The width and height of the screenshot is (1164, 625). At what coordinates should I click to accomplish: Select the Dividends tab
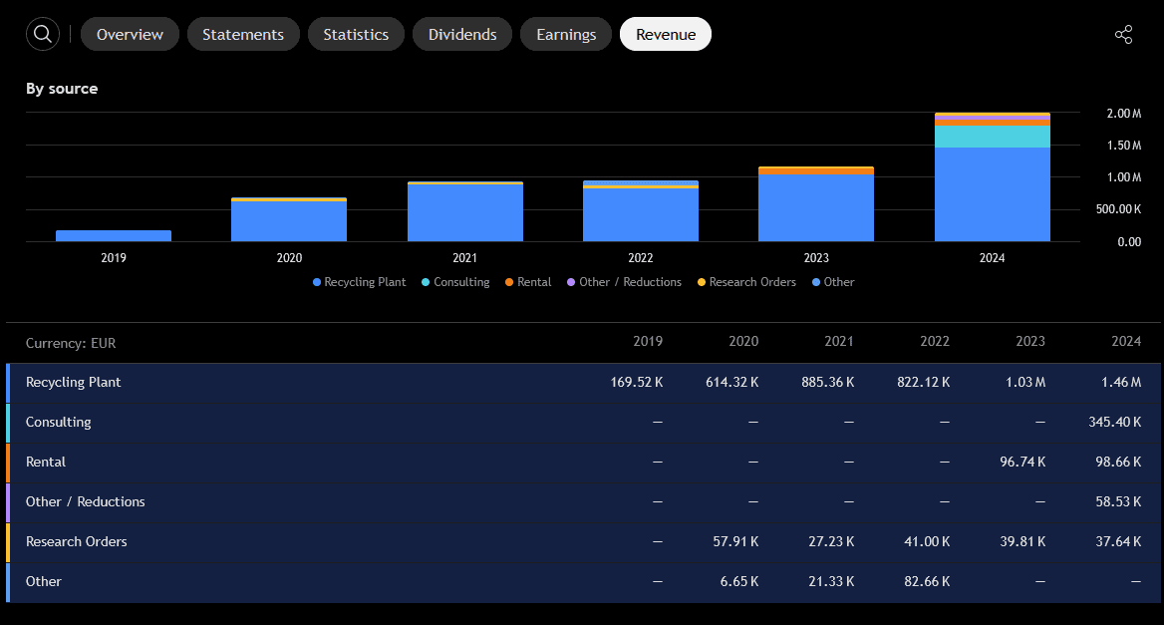[462, 34]
